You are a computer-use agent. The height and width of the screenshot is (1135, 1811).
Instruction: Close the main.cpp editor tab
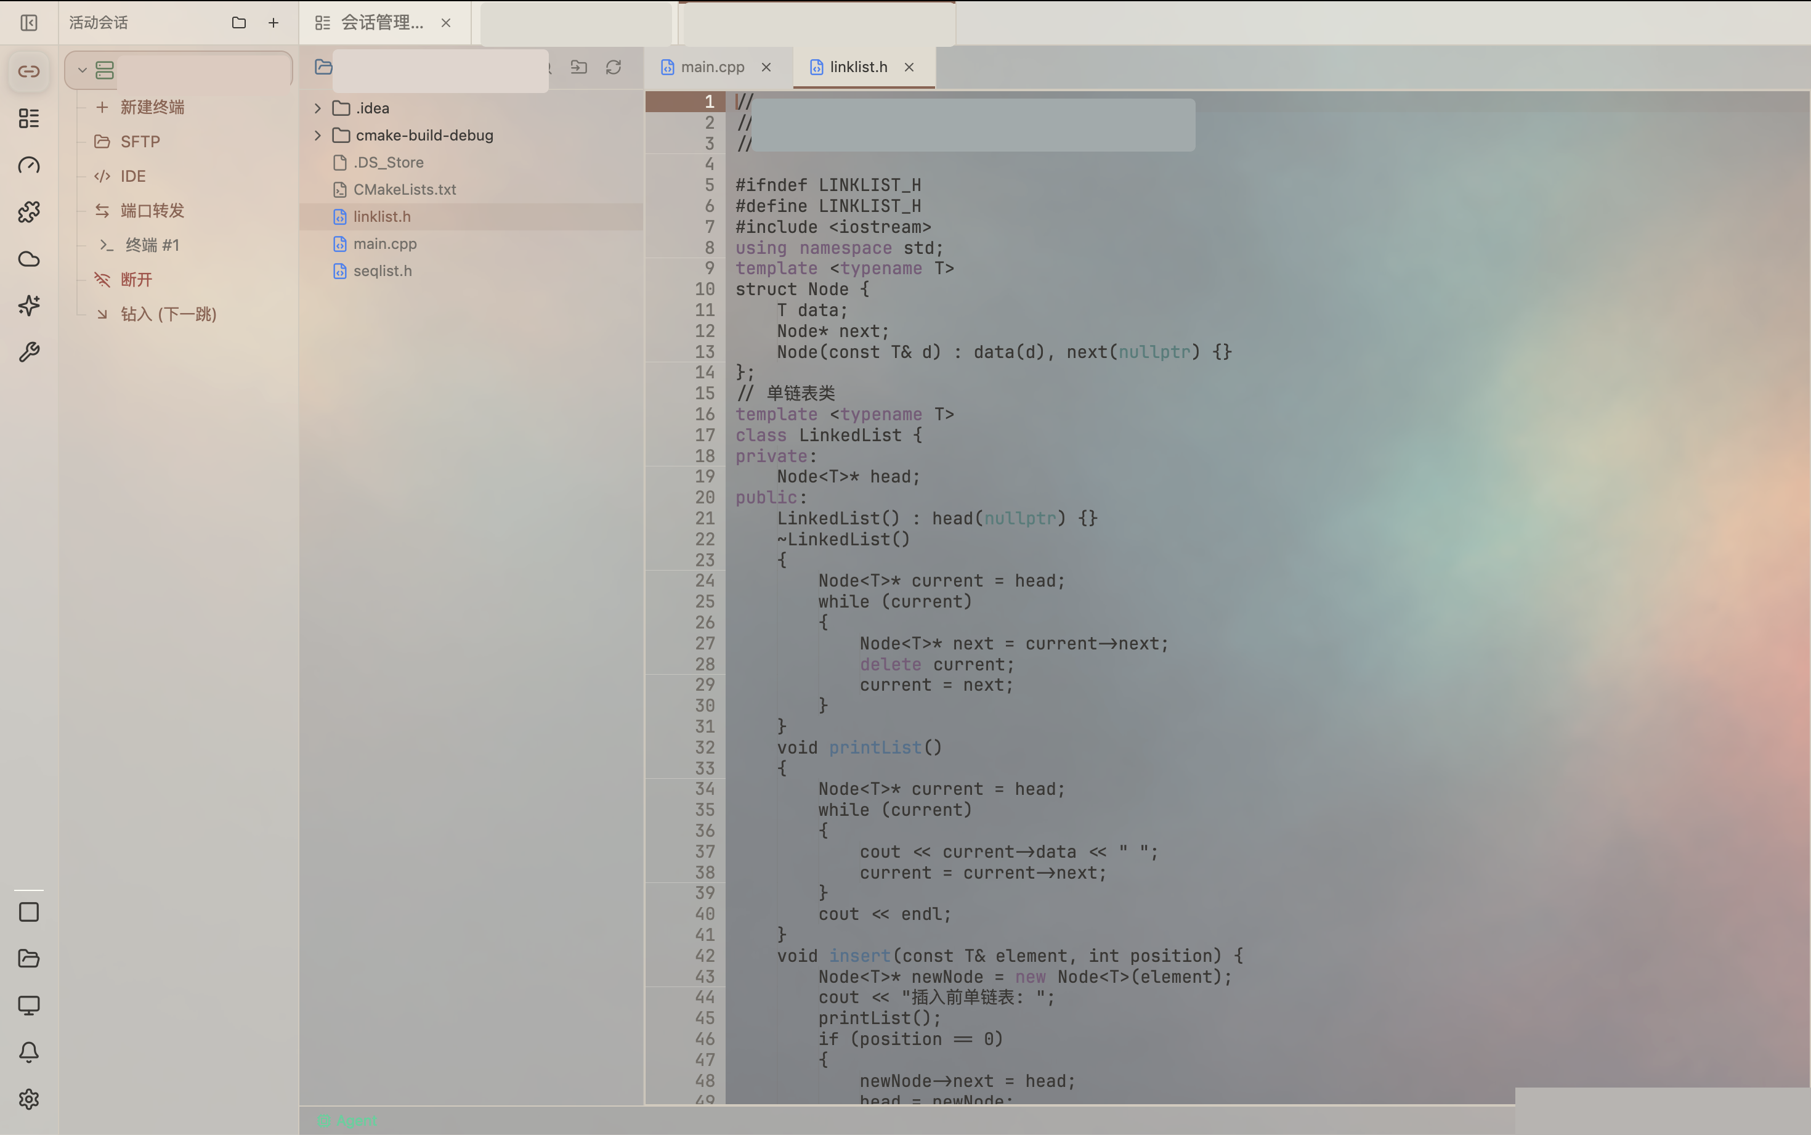[x=766, y=67]
